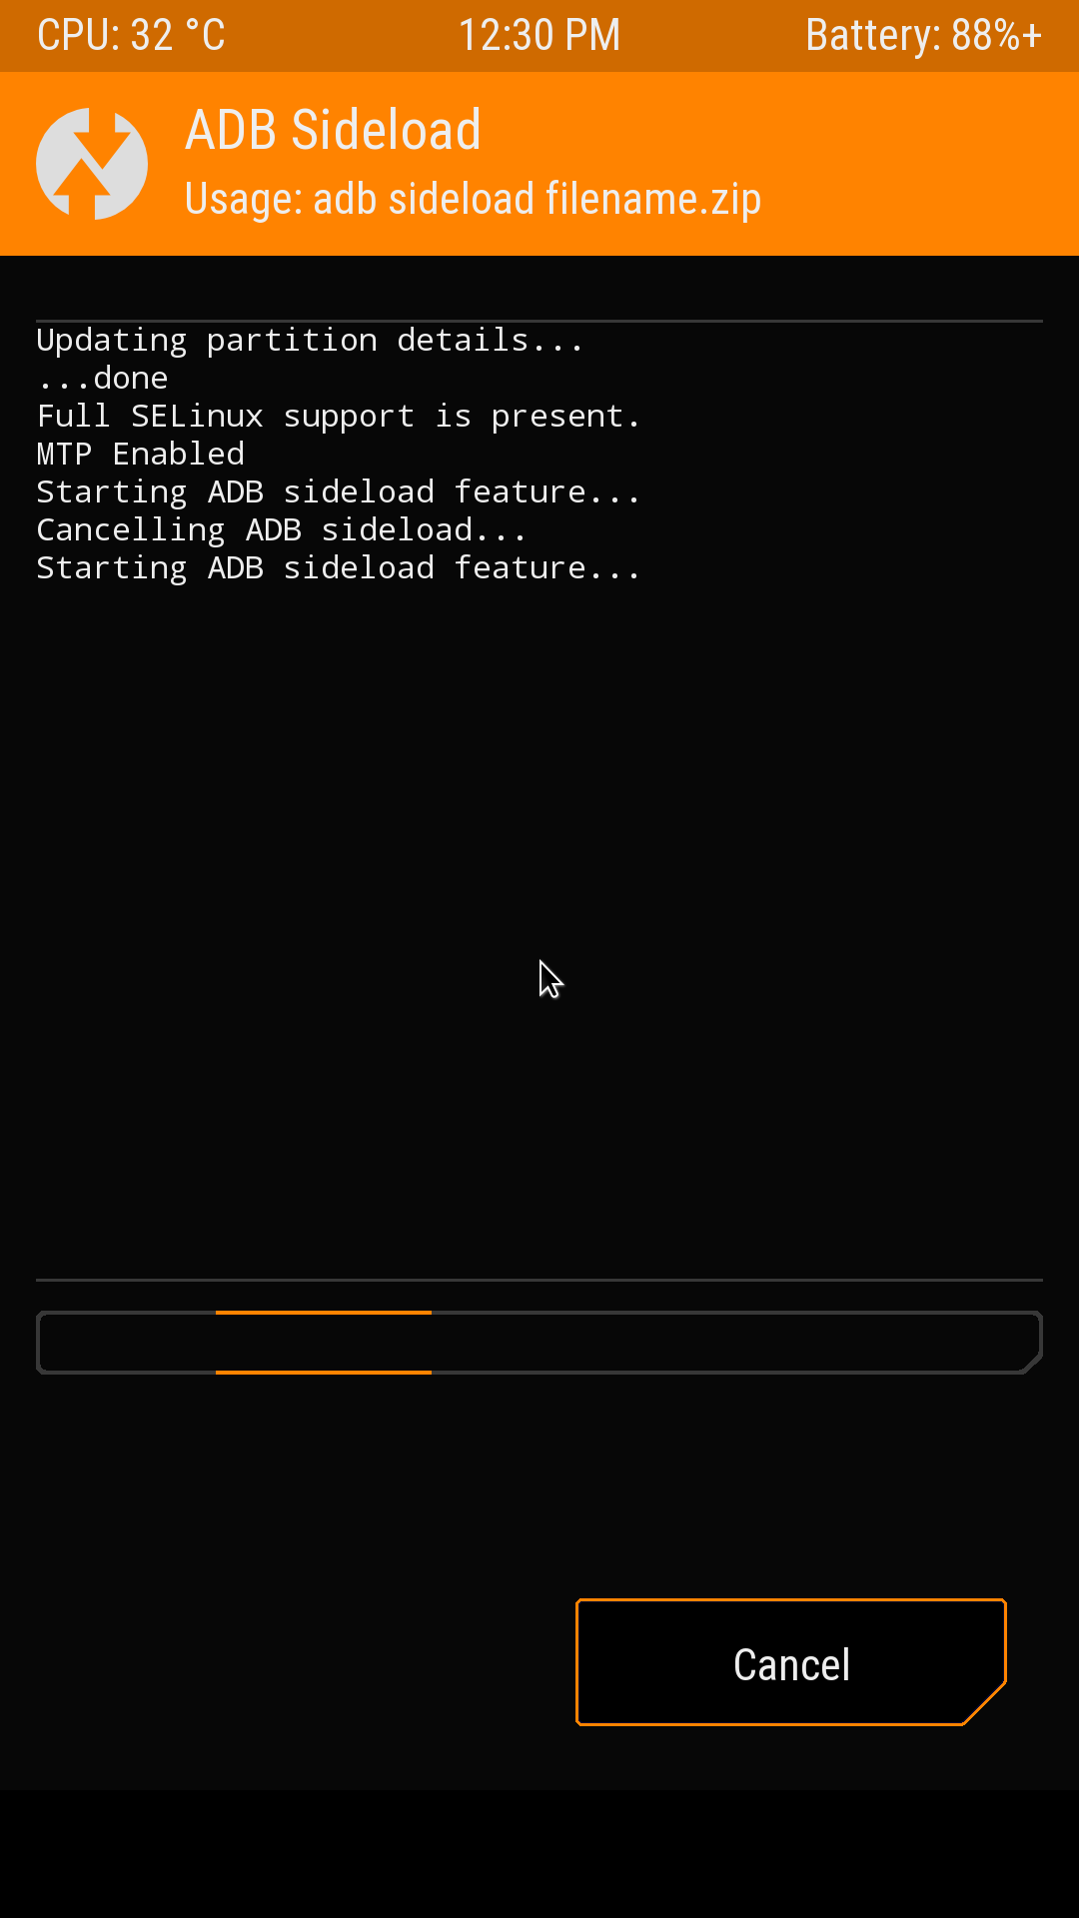Click the 'MTP Enabled' log line
The image size is (1079, 1918).
pyautogui.click(x=140, y=455)
